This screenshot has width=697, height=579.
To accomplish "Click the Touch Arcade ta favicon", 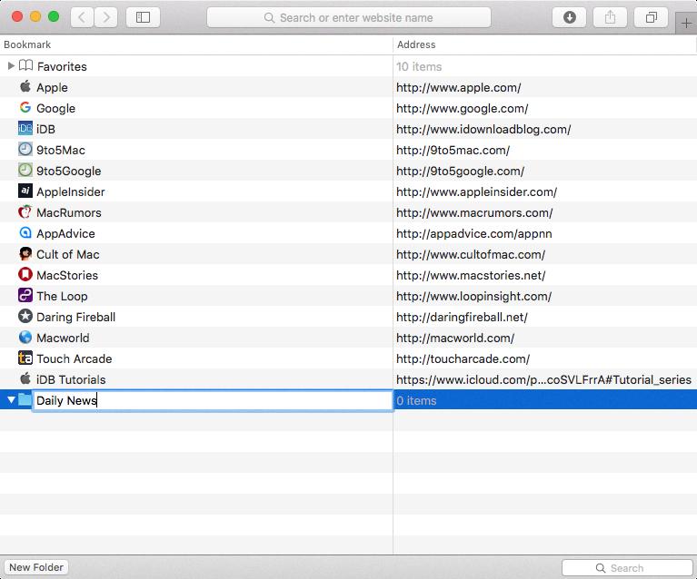I will point(25,358).
